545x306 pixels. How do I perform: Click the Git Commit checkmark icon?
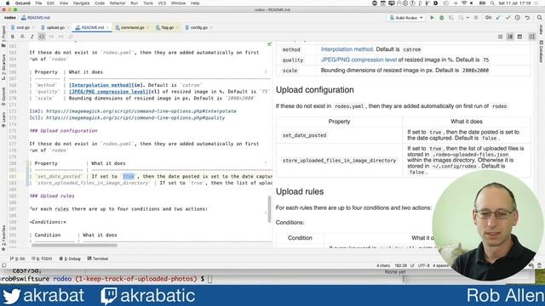508,18
